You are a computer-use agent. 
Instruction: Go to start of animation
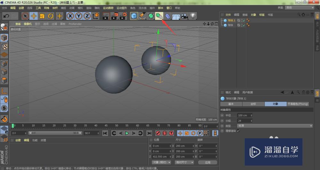pyautogui.click(x=105, y=133)
